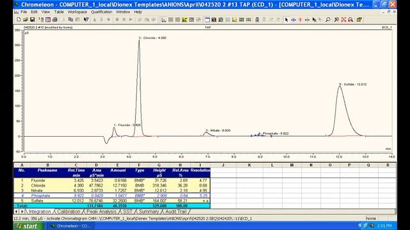Click the red autoscale magnifier icon
The width and height of the screenshot is (410, 230).
point(350,20)
